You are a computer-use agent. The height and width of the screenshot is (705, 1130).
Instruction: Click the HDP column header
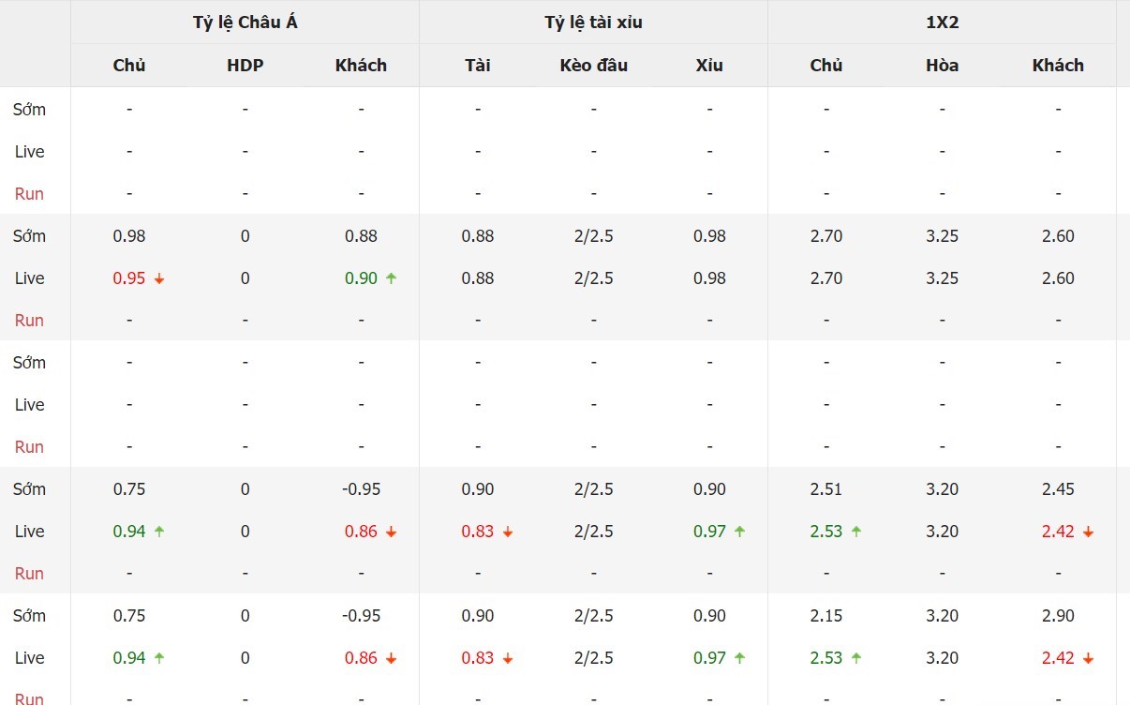pyautogui.click(x=245, y=66)
